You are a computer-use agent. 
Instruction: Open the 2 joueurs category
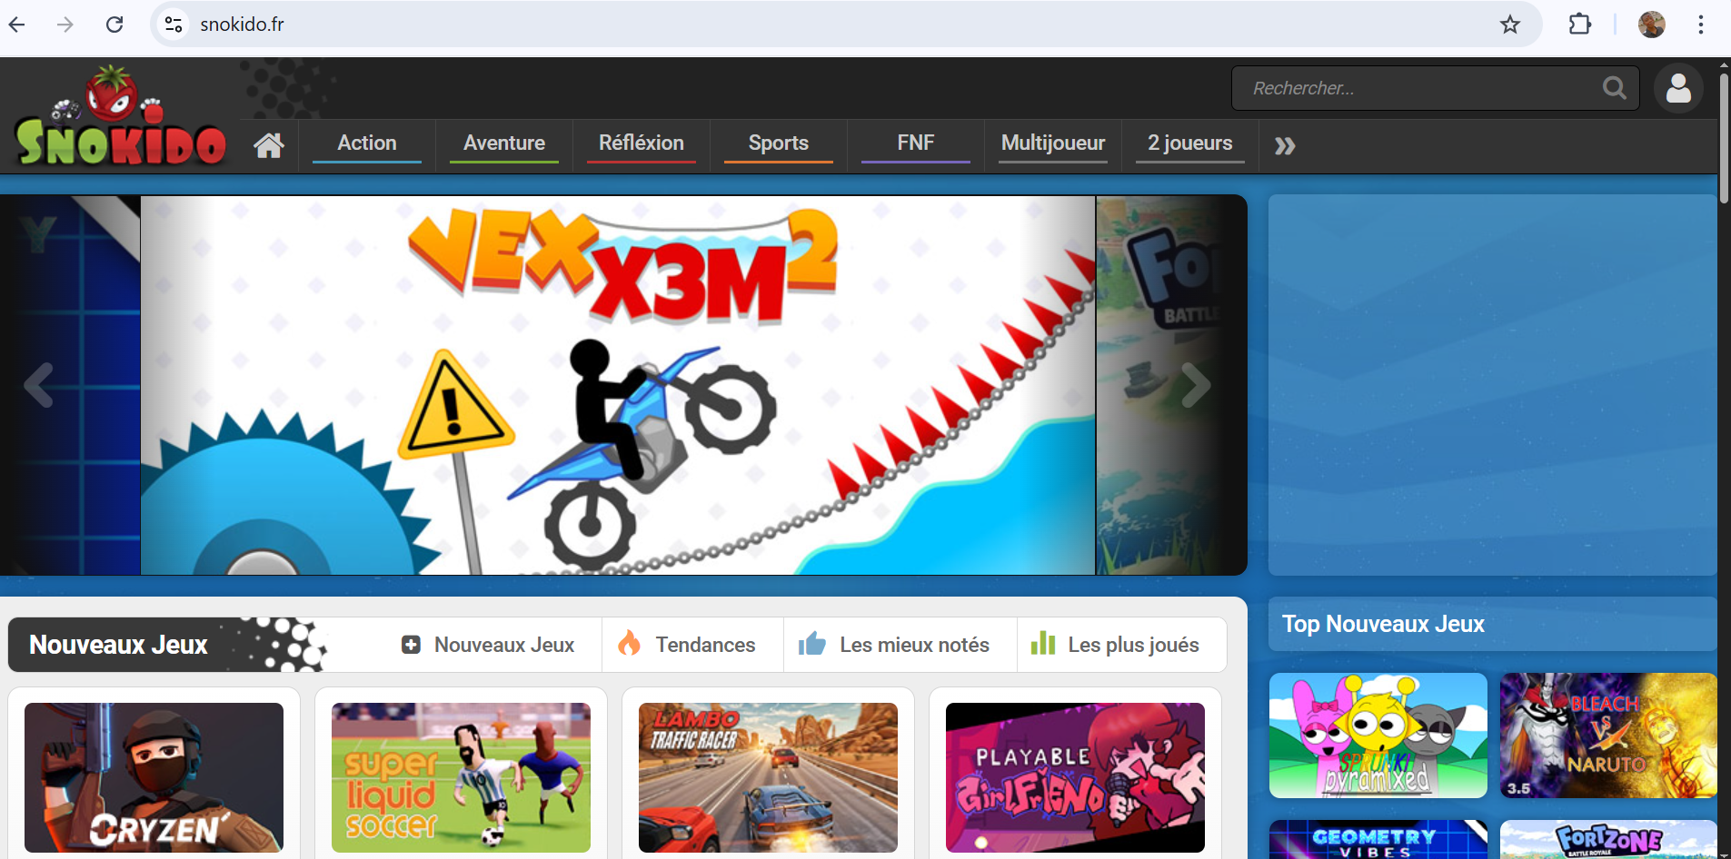click(1190, 143)
